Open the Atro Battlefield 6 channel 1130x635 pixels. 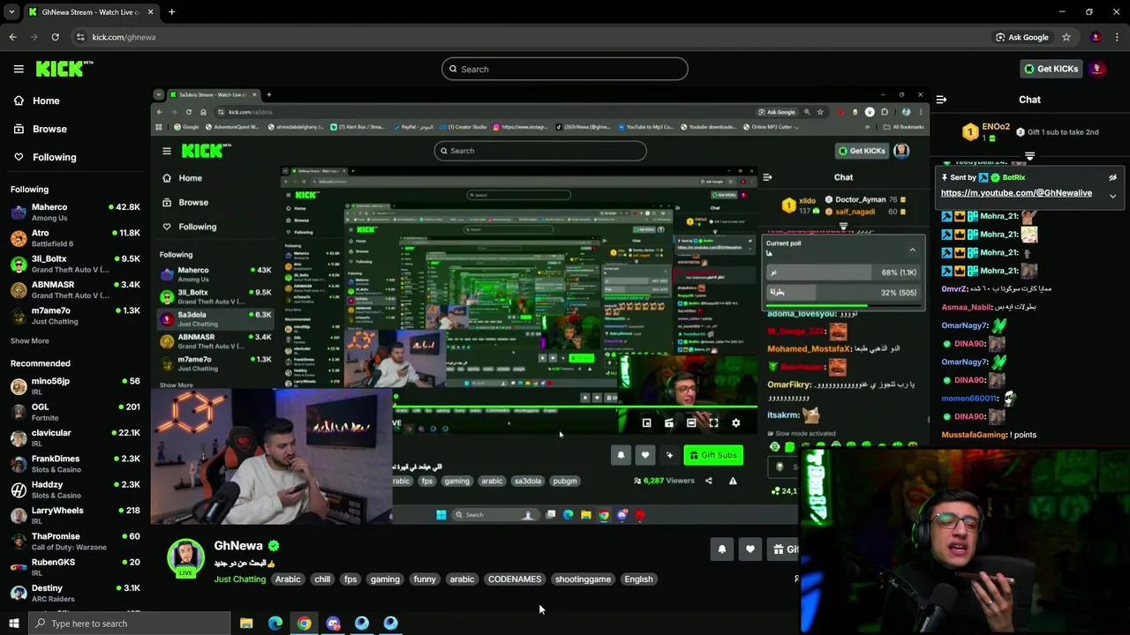[x=75, y=238]
